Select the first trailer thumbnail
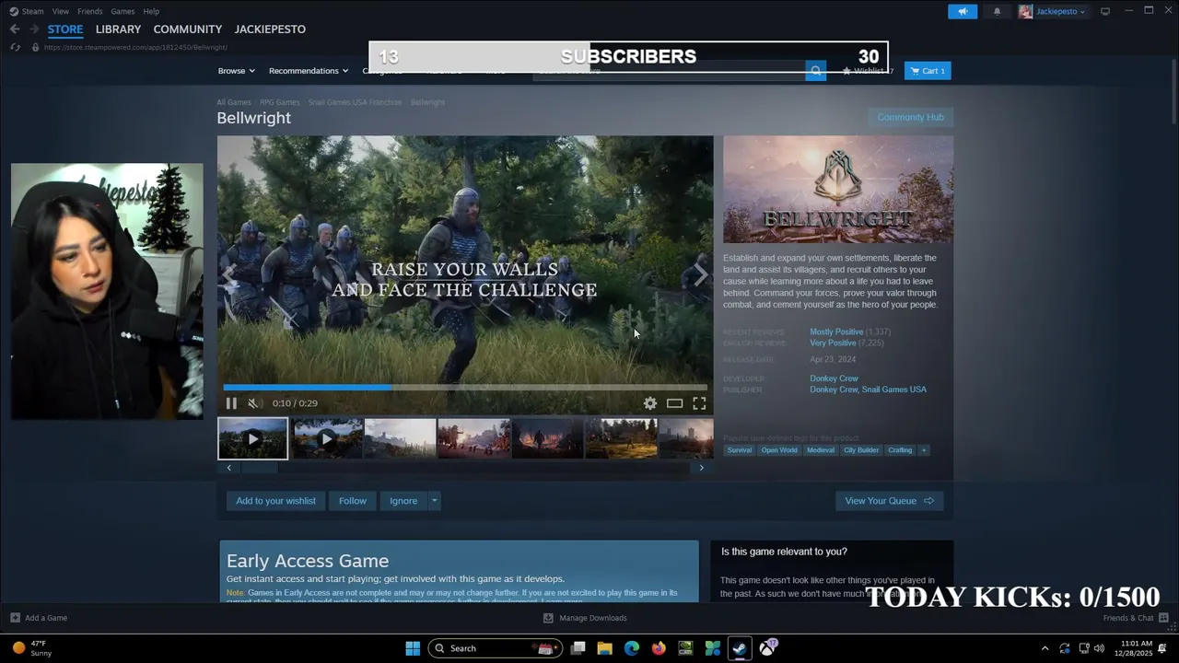 (252, 439)
